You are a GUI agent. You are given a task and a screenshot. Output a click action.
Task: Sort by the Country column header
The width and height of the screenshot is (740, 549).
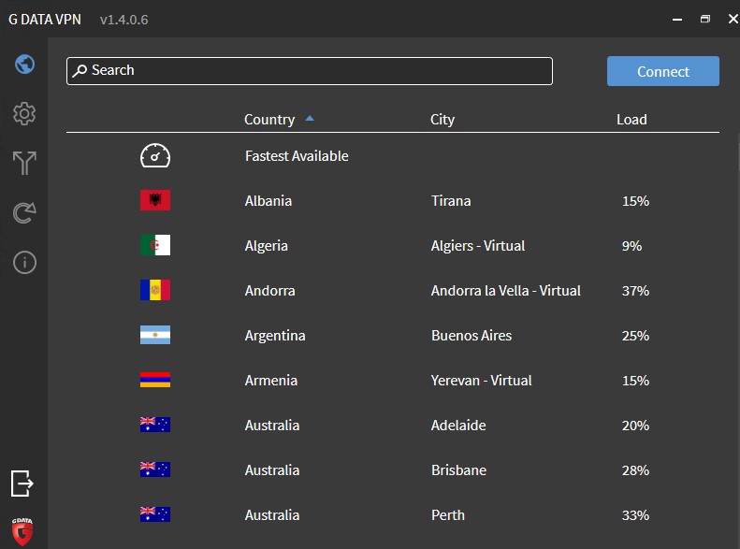click(x=269, y=120)
